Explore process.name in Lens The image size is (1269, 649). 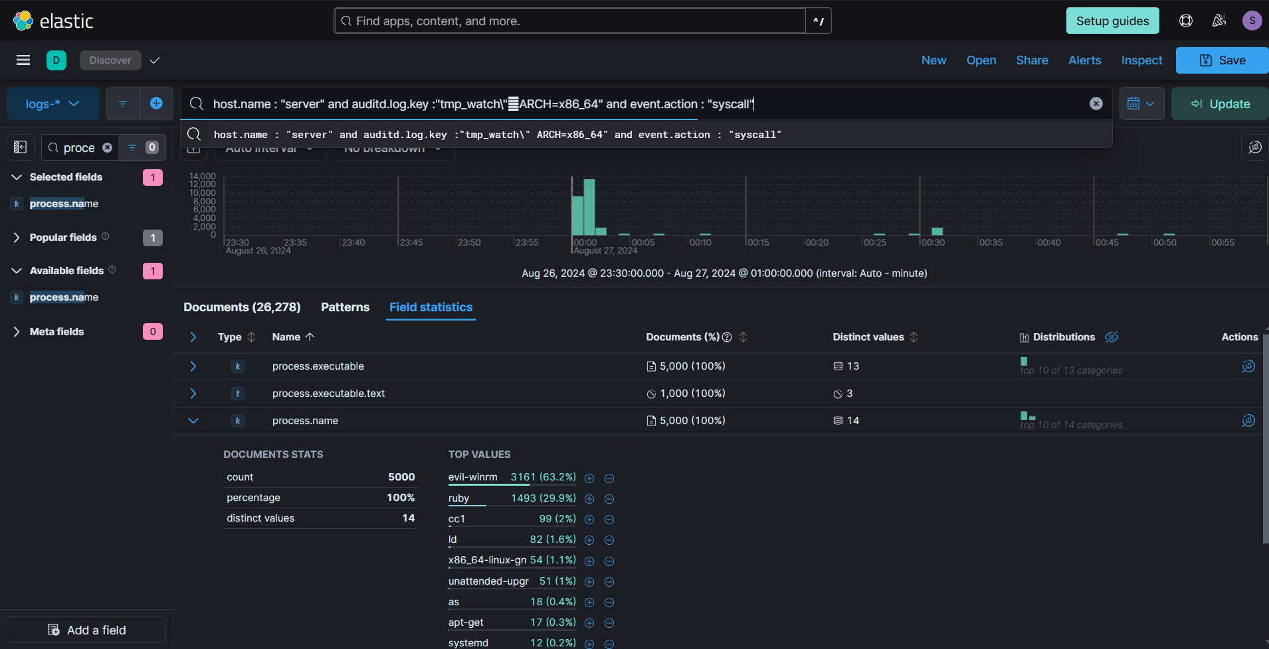click(1248, 421)
